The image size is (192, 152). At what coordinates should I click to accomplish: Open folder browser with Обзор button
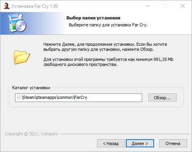point(162,98)
